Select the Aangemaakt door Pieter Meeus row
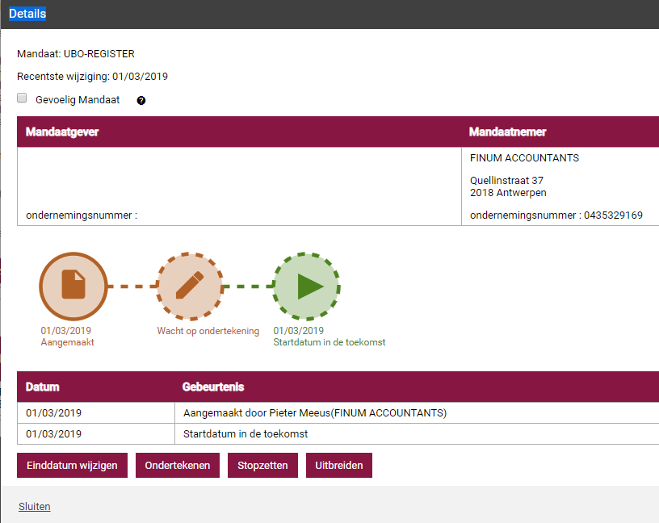659x523 pixels. coord(338,413)
